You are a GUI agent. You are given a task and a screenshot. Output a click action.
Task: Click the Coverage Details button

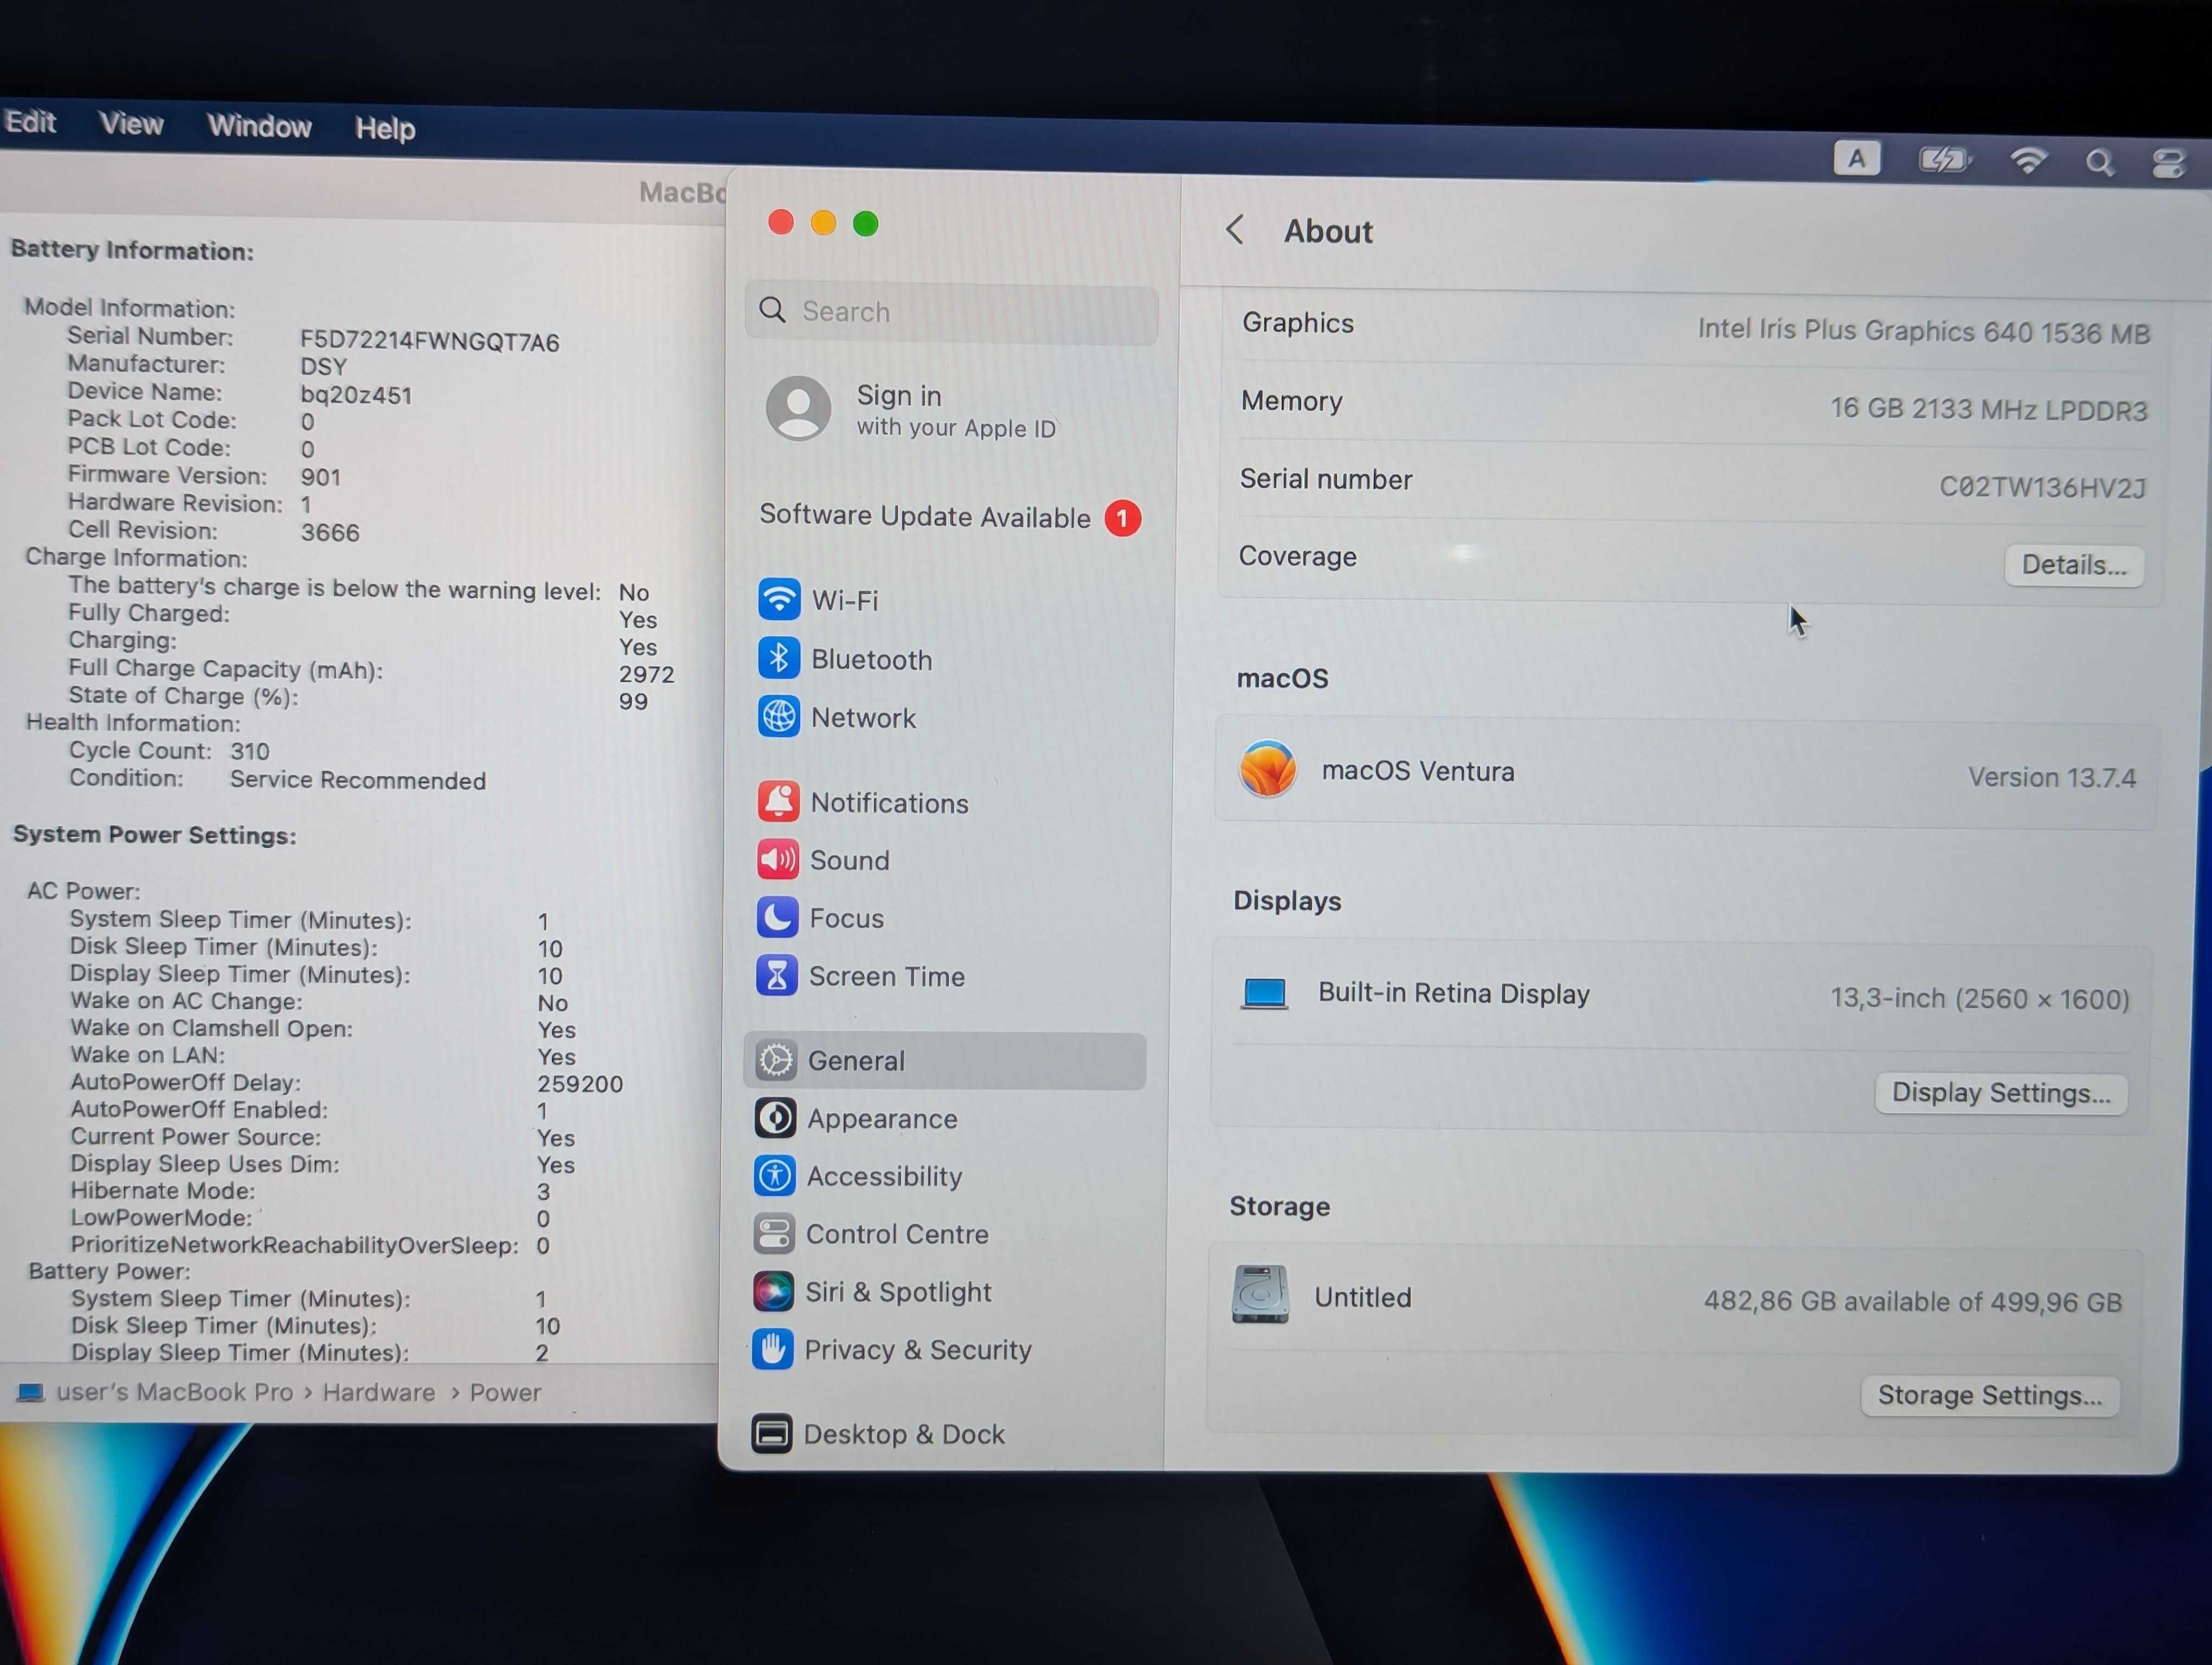click(x=2074, y=566)
